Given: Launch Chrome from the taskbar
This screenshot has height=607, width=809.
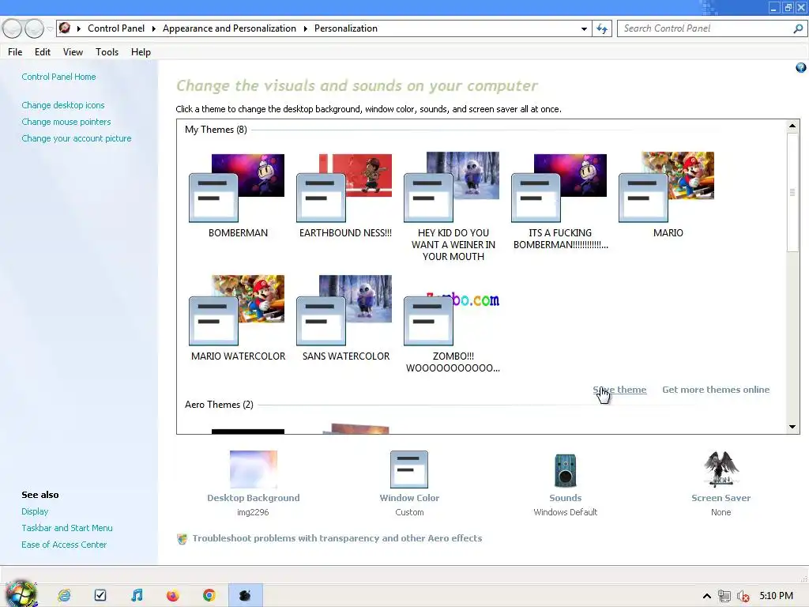Looking at the screenshot, I should point(209,595).
